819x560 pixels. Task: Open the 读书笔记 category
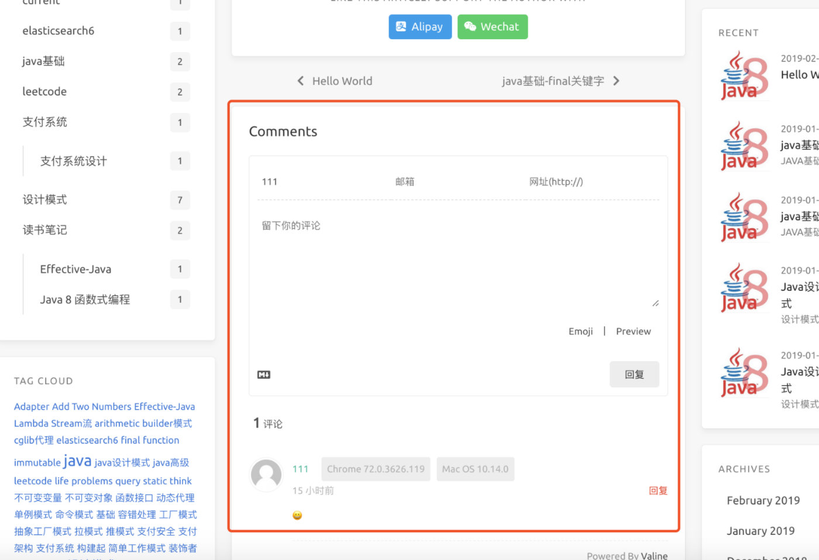click(44, 230)
